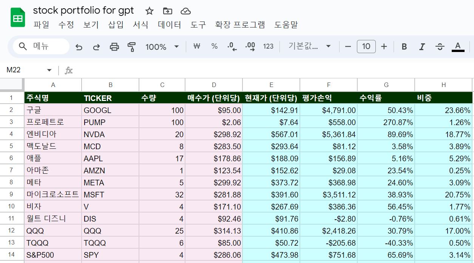474x263 pixels.
Task: Star the stock portfolio document
Action: point(150,11)
